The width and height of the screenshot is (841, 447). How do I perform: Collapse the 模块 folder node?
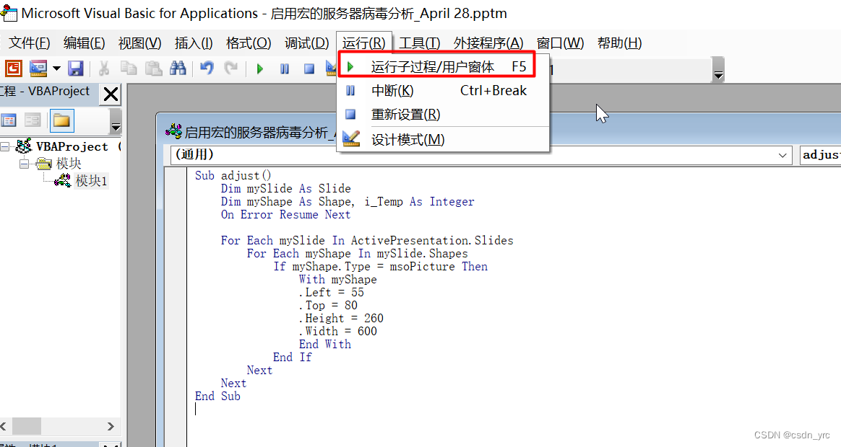tap(24, 164)
